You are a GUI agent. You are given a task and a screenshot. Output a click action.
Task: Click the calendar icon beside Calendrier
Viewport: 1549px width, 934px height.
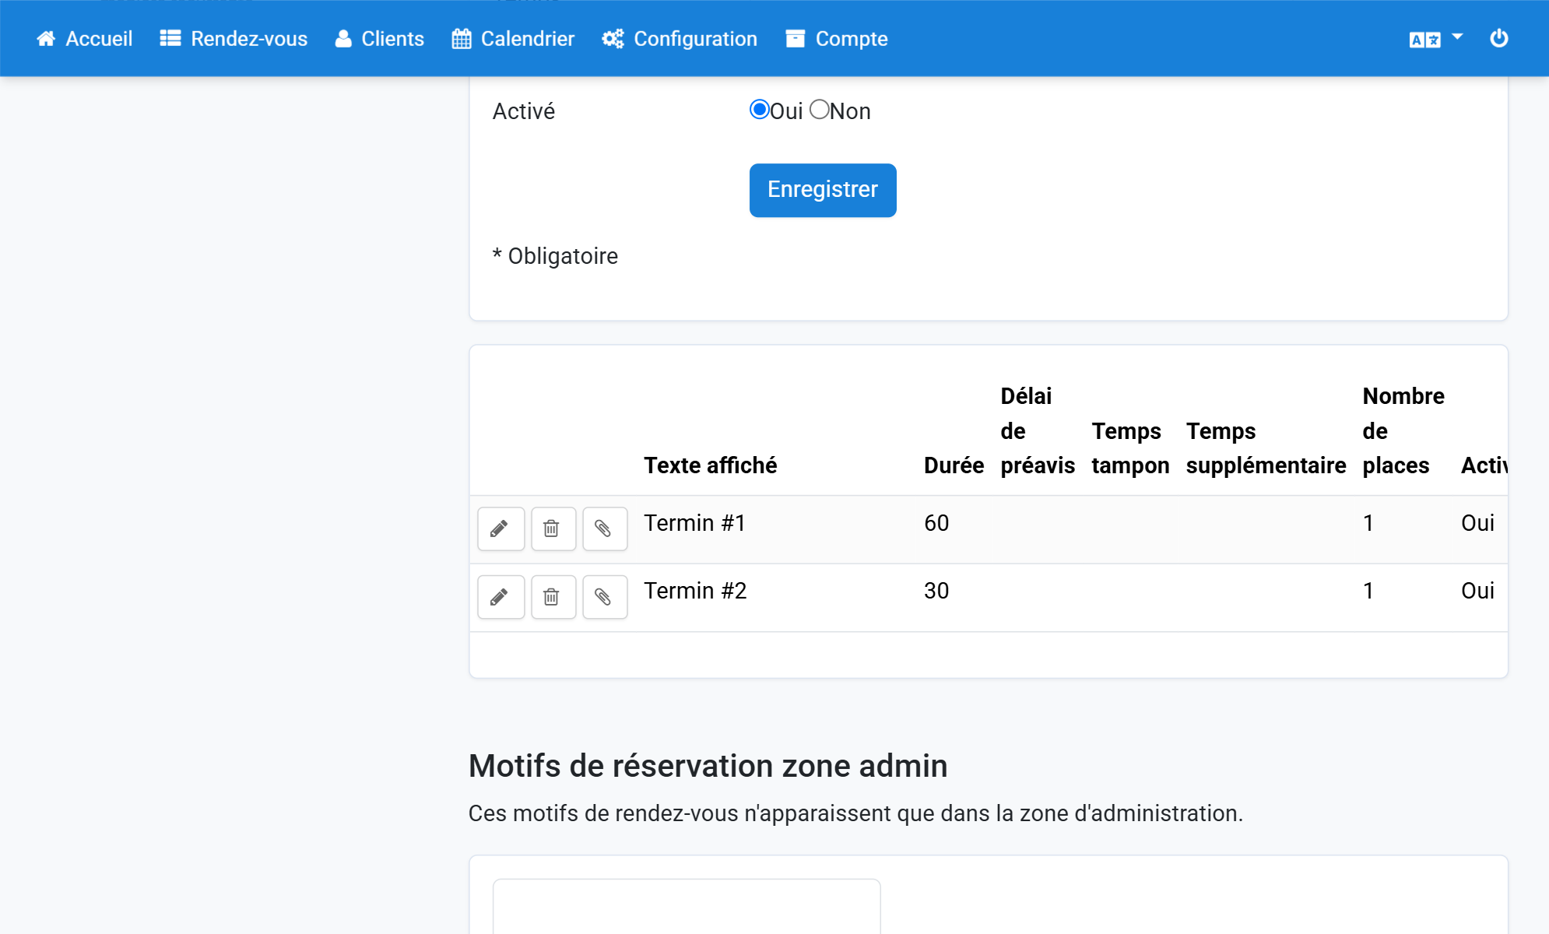pyautogui.click(x=462, y=39)
